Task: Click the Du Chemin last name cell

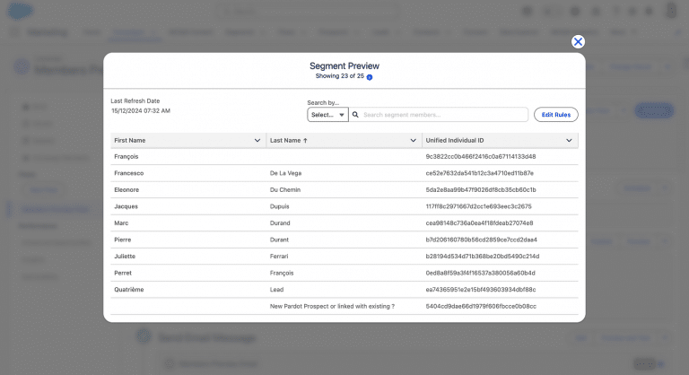Action: (285, 190)
